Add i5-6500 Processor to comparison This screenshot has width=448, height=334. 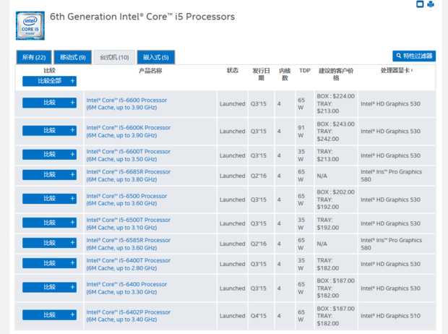click(49, 199)
